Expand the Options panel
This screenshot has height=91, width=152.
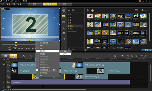[x=147, y=50]
